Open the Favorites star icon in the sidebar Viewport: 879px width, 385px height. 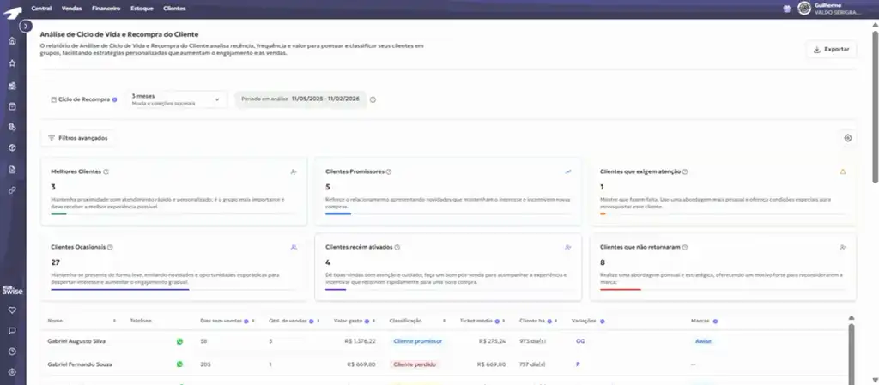12,63
